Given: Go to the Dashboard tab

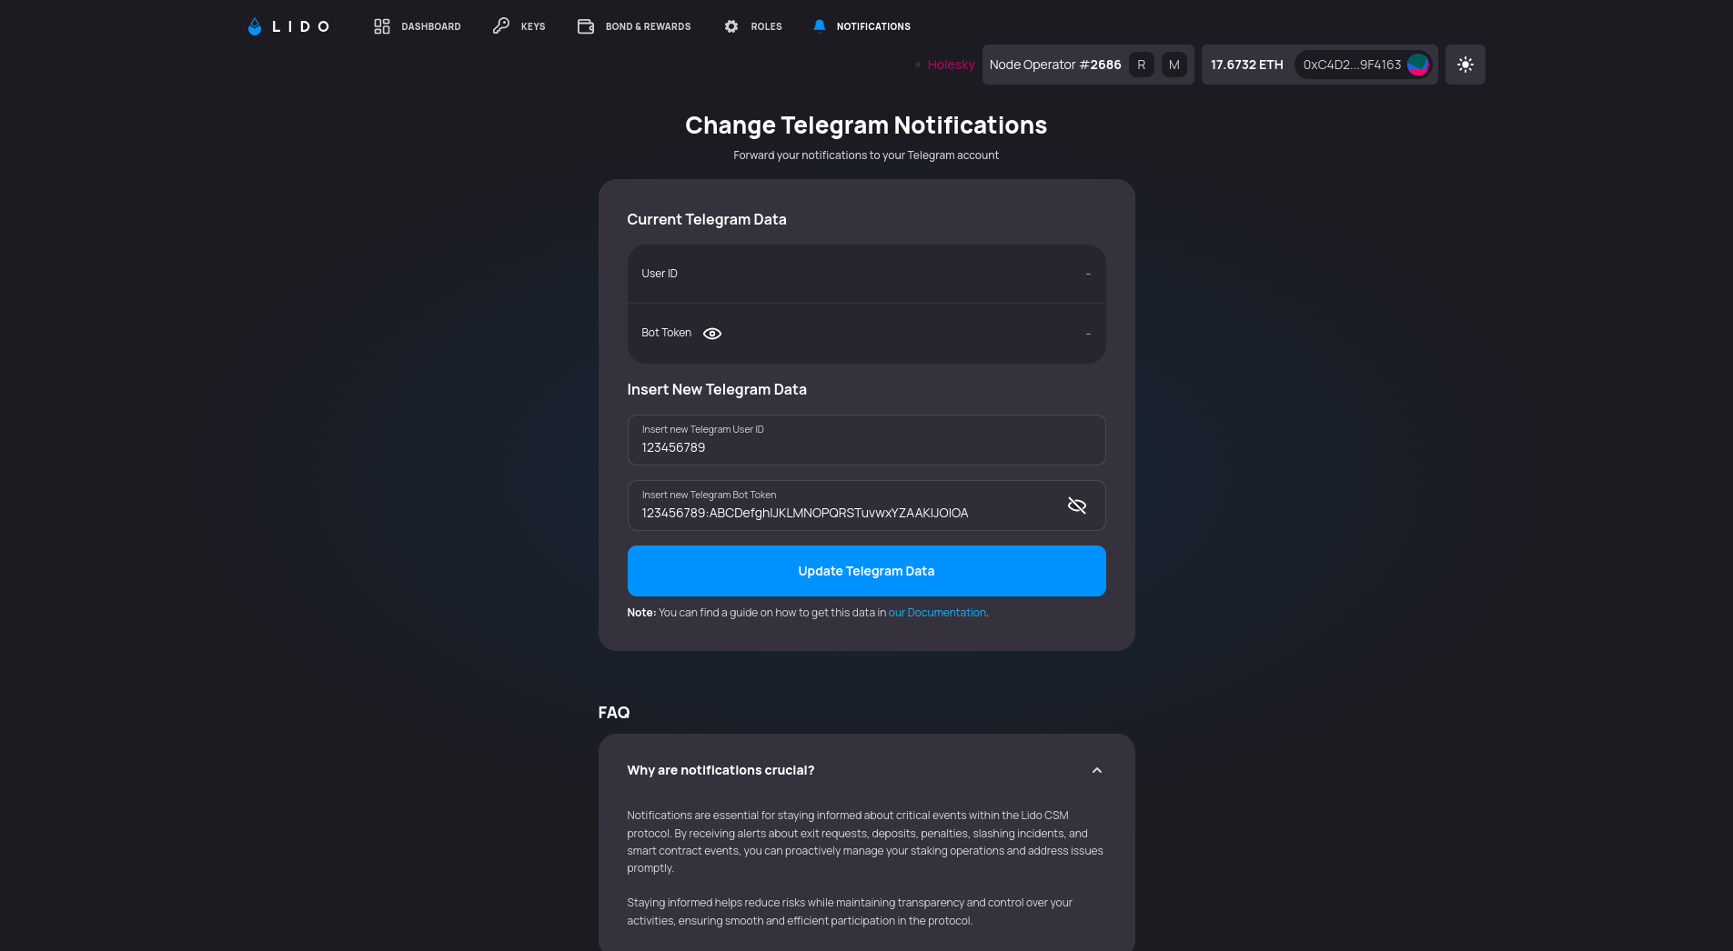Looking at the screenshot, I should [x=430, y=26].
